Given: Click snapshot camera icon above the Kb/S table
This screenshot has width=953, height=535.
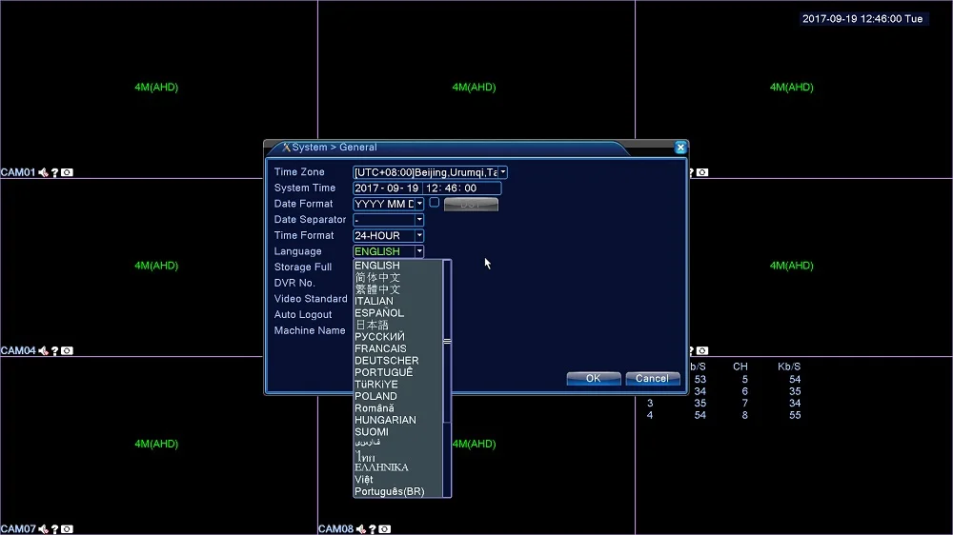Looking at the screenshot, I should pyautogui.click(x=702, y=350).
